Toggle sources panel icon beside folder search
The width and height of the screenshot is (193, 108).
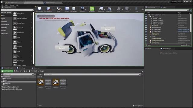[x=2, y=74]
